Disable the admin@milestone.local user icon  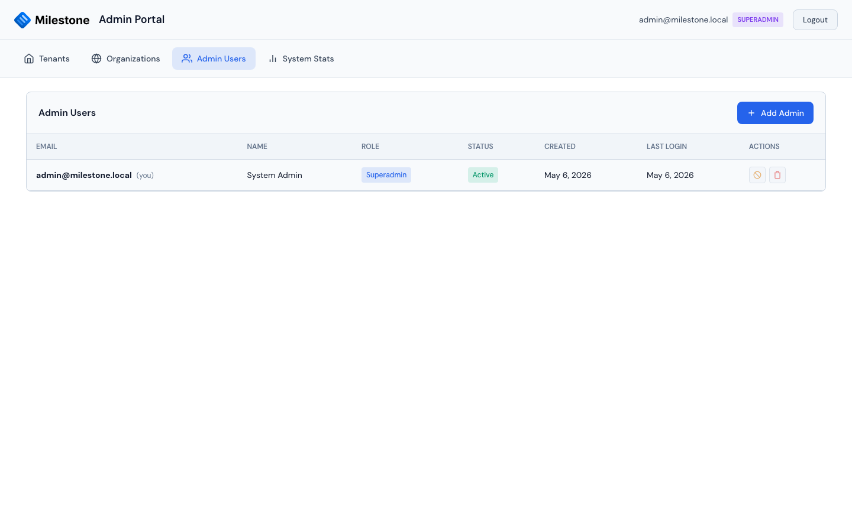point(757,175)
